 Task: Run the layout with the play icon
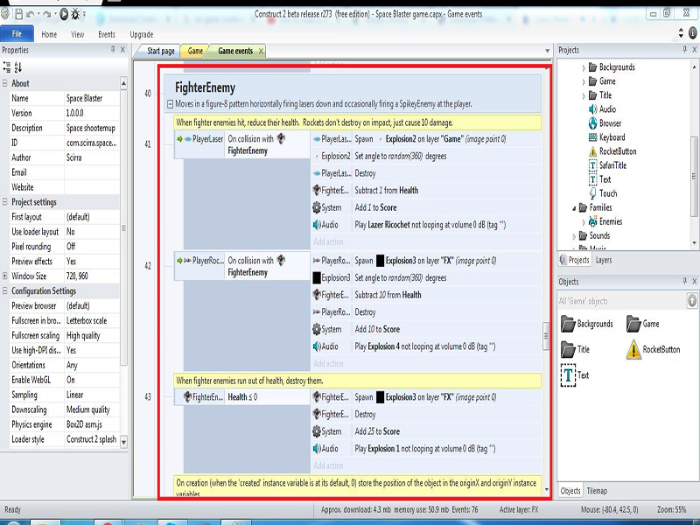pyautogui.click(x=64, y=14)
